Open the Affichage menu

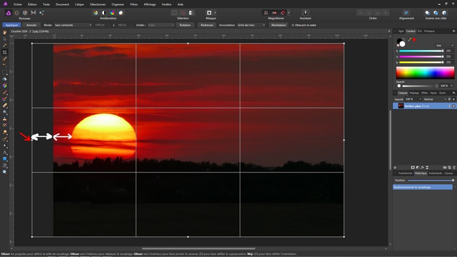[x=149, y=4]
